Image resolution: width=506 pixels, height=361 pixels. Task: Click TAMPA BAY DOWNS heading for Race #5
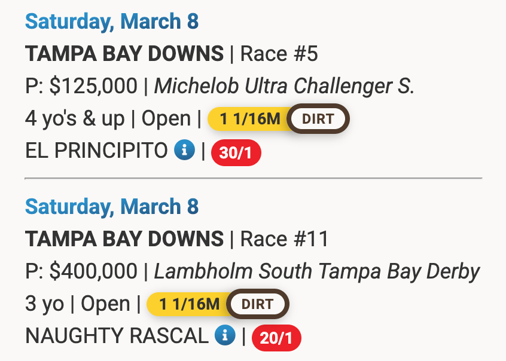tap(124, 54)
